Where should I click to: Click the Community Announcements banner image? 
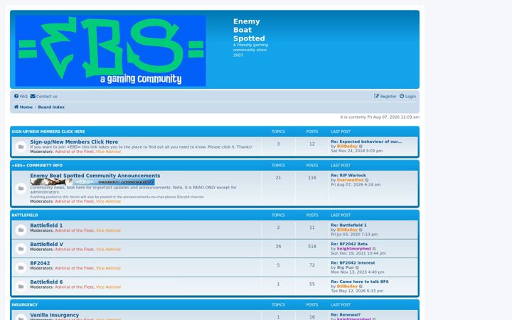click(92, 182)
